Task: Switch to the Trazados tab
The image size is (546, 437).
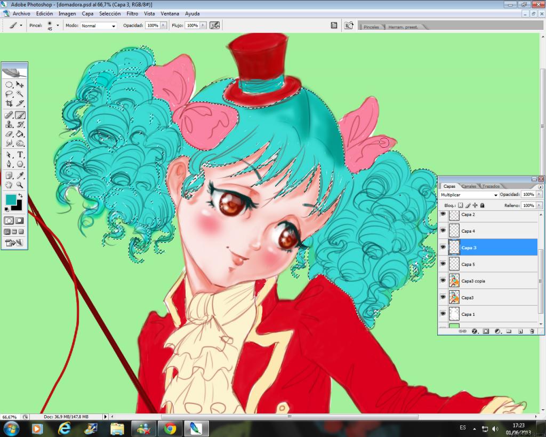Action: pyautogui.click(x=491, y=186)
